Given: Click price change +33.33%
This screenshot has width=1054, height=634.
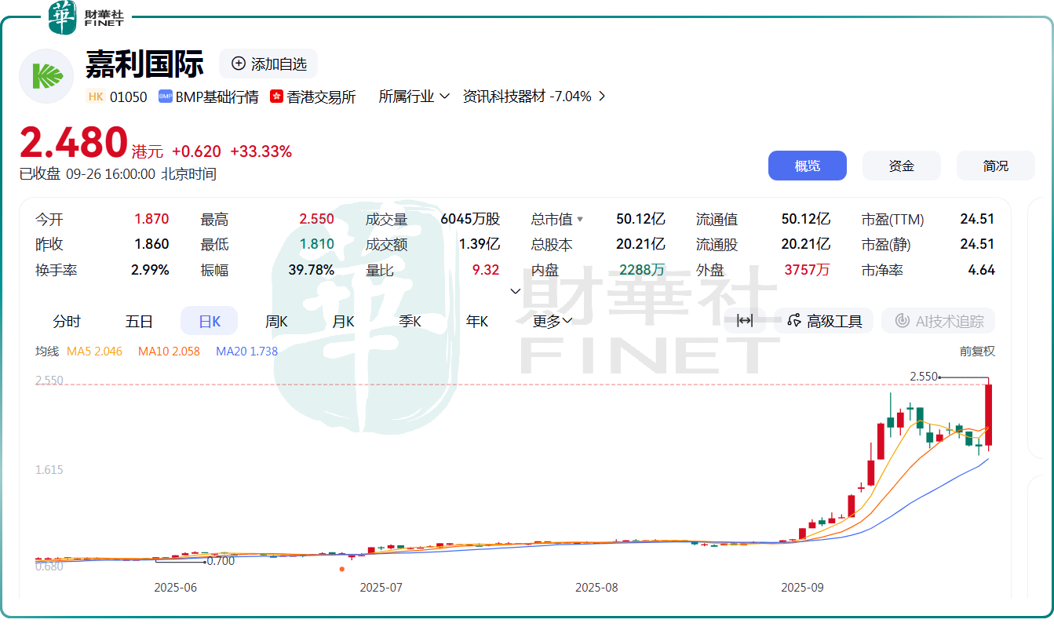Looking at the screenshot, I should [261, 151].
